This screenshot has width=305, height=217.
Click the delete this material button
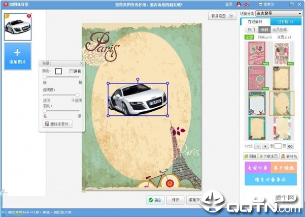point(59,124)
